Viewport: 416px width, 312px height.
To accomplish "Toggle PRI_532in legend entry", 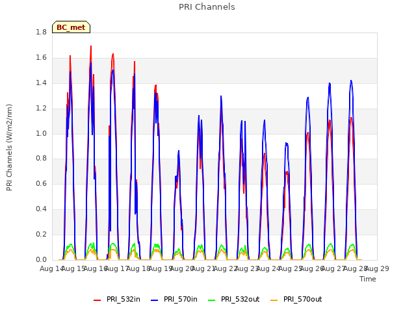I will 117,299.
